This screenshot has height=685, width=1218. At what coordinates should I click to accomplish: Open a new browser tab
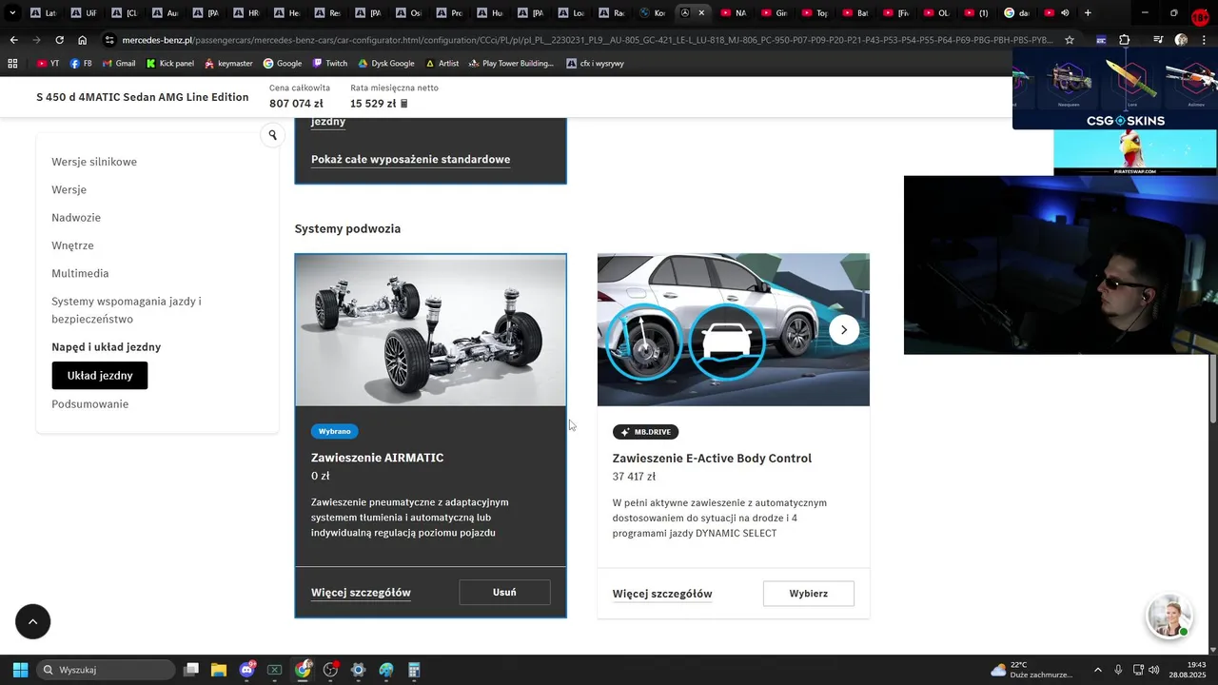[1088, 13]
